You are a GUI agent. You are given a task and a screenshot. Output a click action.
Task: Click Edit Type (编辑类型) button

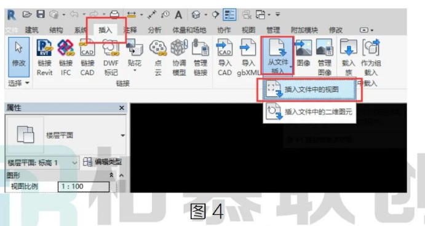pyautogui.click(x=102, y=162)
